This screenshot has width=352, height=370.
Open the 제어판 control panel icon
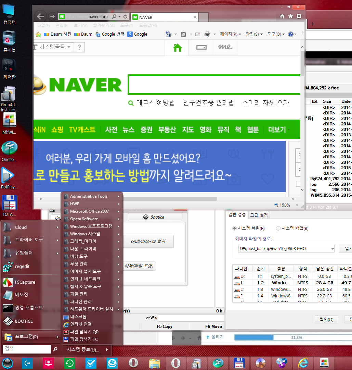pyautogui.click(x=9, y=69)
